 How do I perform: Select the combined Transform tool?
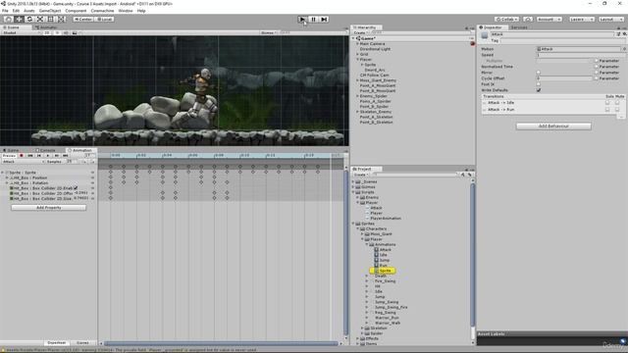coord(62,19)
